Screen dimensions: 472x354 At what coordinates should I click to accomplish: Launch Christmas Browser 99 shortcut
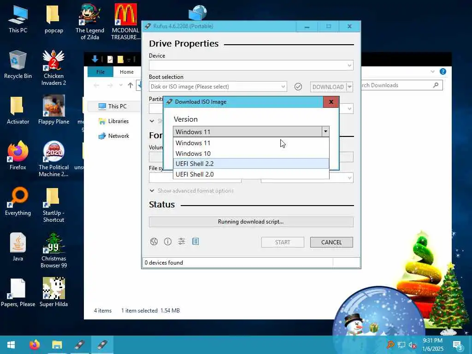[53, 250]
